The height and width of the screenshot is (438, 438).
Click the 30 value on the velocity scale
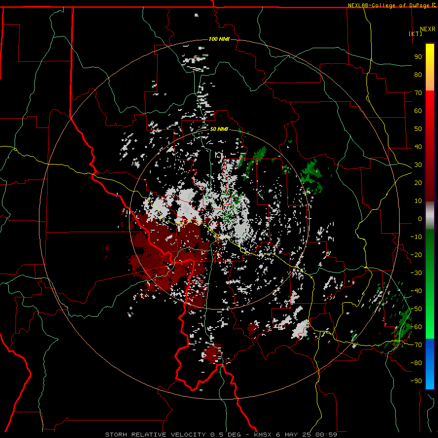point(418,165)
